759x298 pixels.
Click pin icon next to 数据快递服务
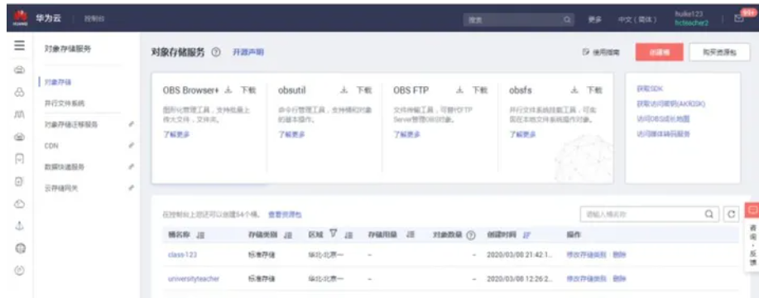point(131,166)
